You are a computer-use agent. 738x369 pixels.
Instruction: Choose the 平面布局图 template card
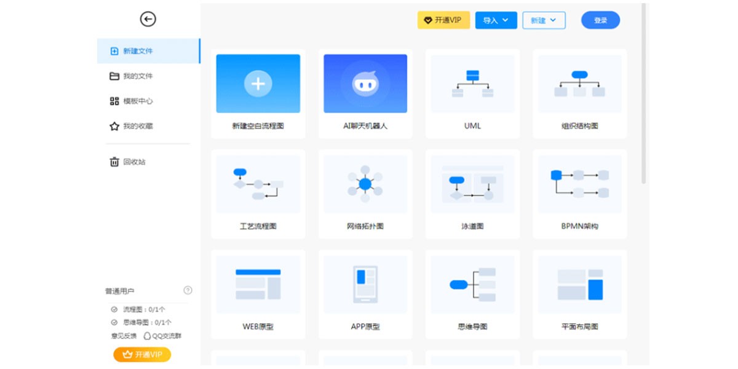click(x=580, y=294)
